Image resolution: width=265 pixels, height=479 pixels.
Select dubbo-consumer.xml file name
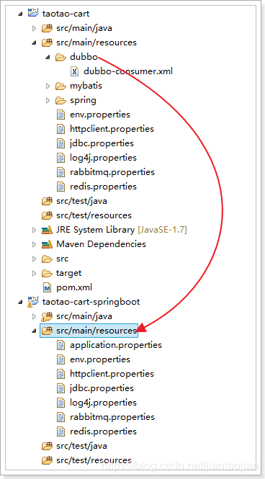click(128, 71)
